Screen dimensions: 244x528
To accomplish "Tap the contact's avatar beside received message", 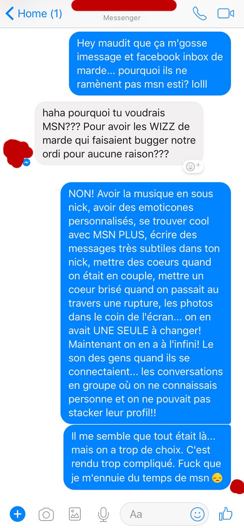I will click(x=16, y=152).
